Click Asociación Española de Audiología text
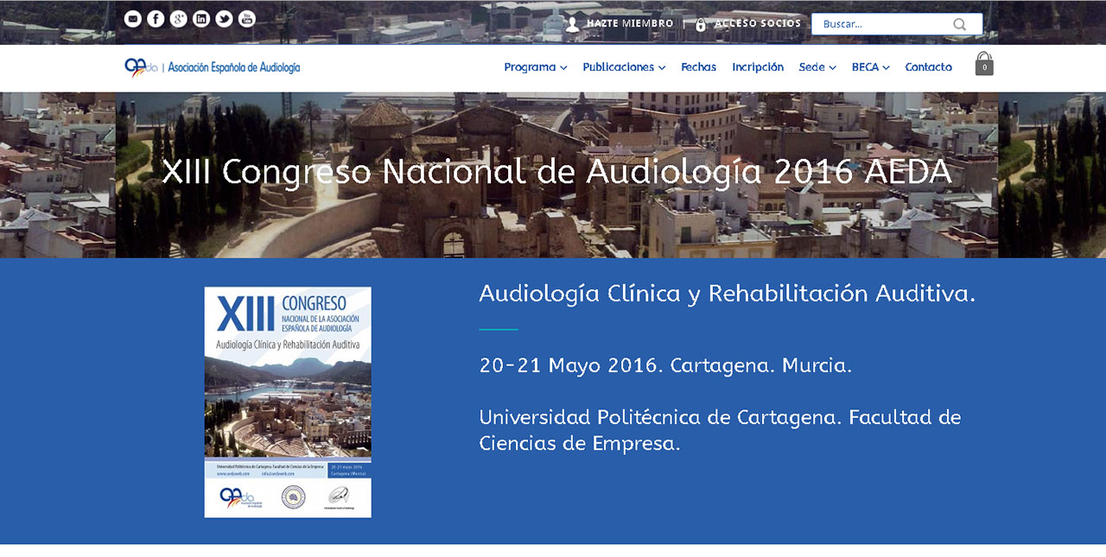 coord(233,67)
